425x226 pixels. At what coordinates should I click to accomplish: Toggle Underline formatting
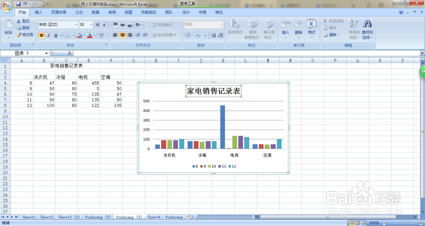pyautogui.click(x=56, y=35)
